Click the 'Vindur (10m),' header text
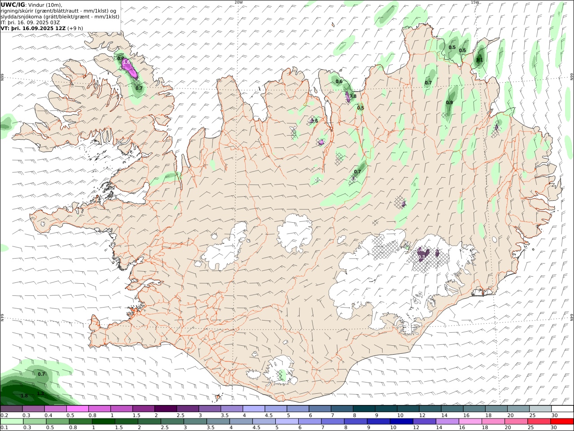This screenshot has height=431, width=574. (46, 5)
